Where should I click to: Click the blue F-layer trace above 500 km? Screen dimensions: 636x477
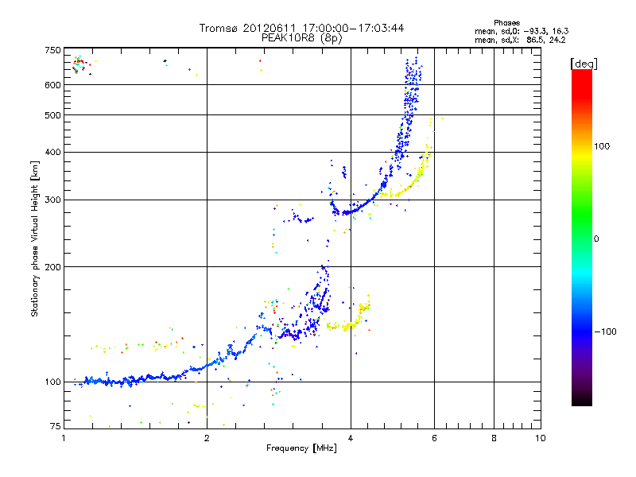(413, 85)
